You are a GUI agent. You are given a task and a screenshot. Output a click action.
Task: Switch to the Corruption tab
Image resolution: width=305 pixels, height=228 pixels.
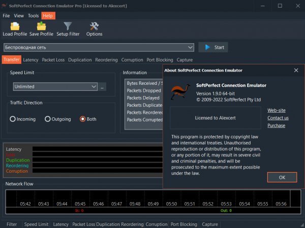tap(132, 60)
